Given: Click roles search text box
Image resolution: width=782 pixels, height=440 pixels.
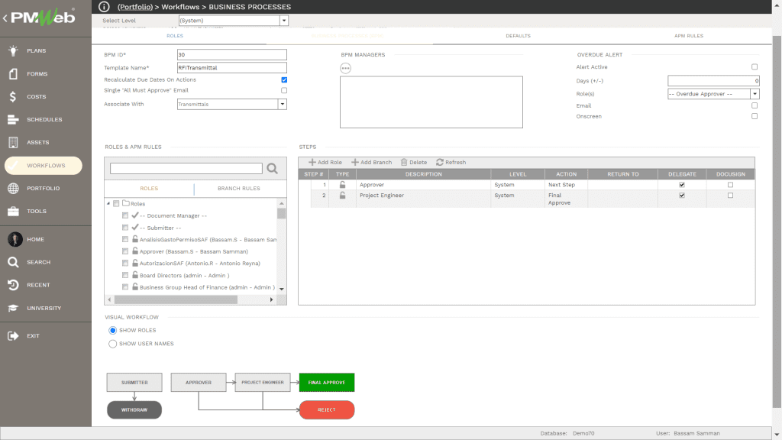Looking at the screenshot, I should click(186, 169).
